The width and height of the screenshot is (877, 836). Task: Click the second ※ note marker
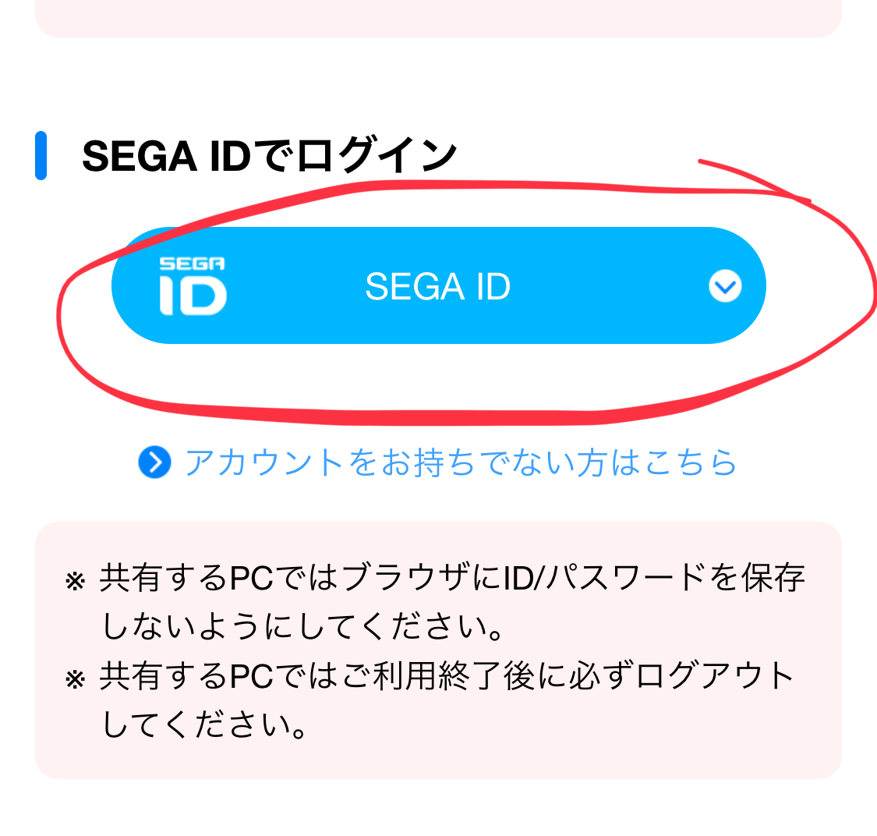coord(75,678)
